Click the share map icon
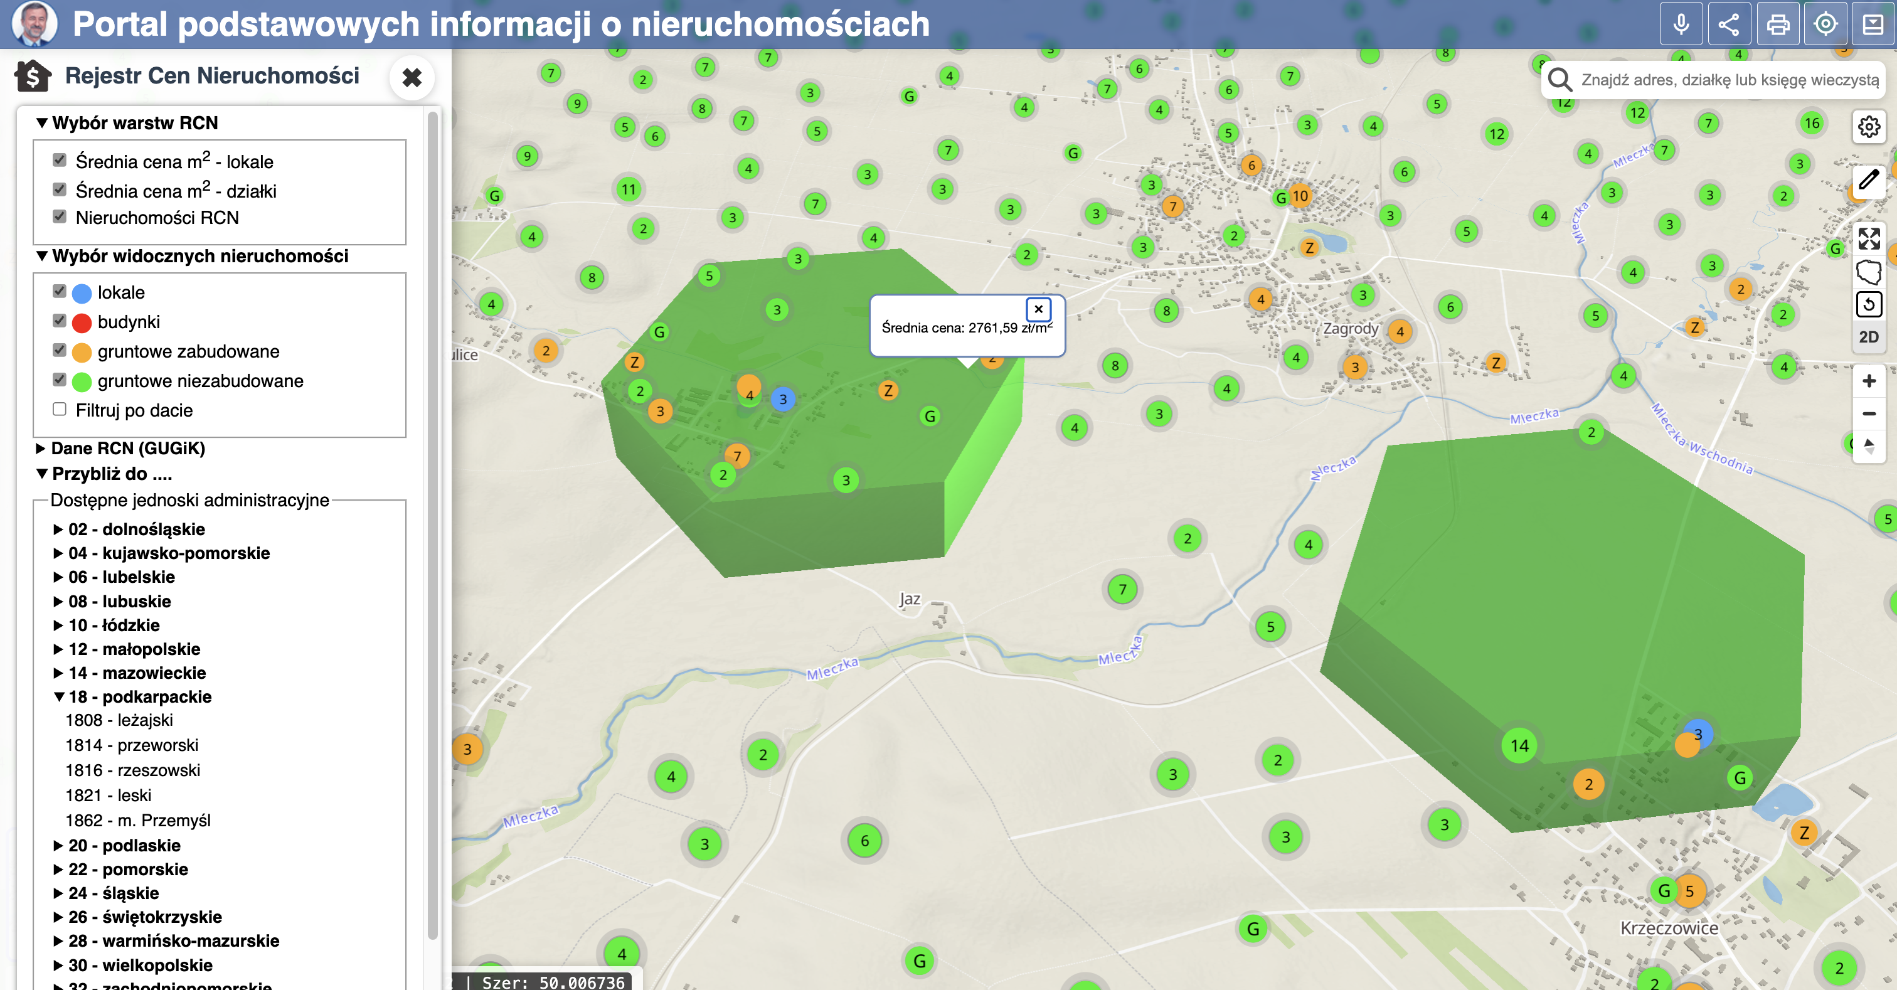Viewport: 1897px width, 990px height. click(1728, 24)
